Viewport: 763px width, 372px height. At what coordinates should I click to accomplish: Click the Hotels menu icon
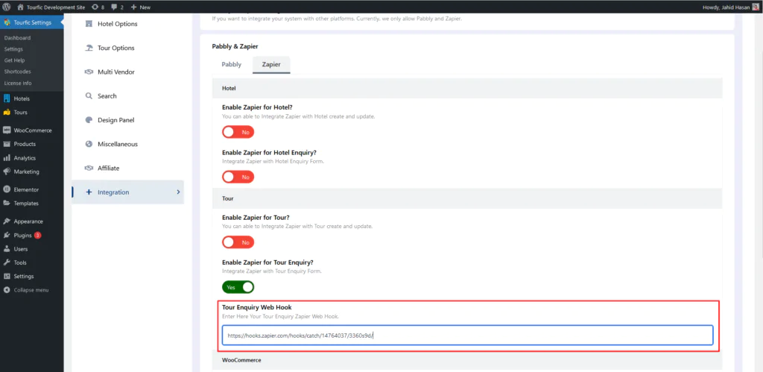click(x=6, y=98)
